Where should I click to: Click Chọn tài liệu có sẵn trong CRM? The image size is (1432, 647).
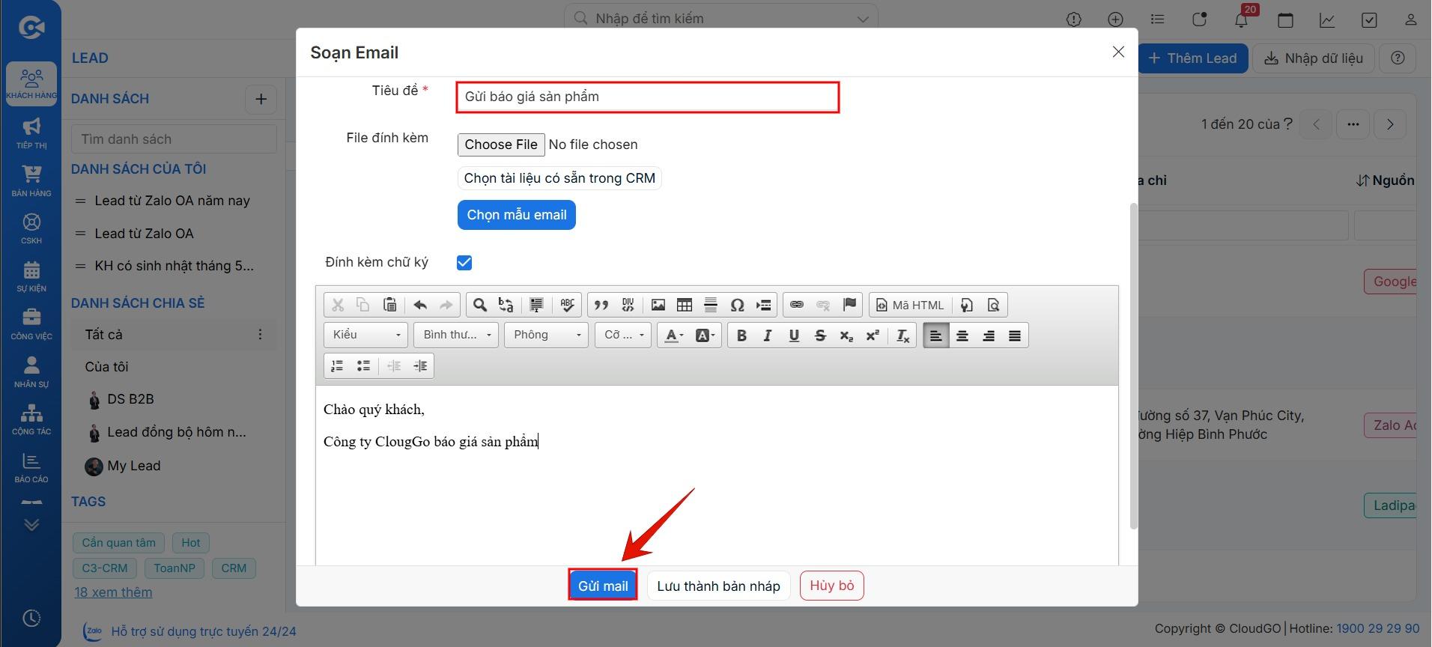coord(559,178)
